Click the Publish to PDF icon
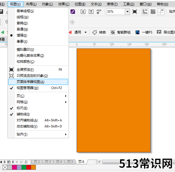Screen dimensions: 175x172 click(x=99, y=12)
